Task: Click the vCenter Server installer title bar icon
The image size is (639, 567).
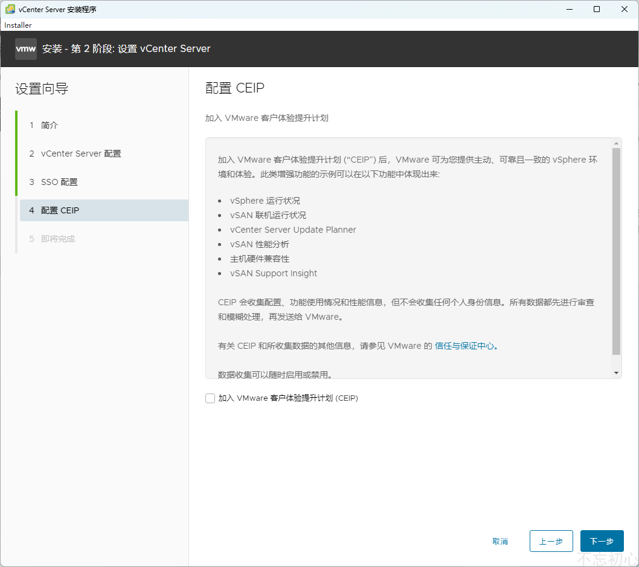Action: click(x=10, y=9)
